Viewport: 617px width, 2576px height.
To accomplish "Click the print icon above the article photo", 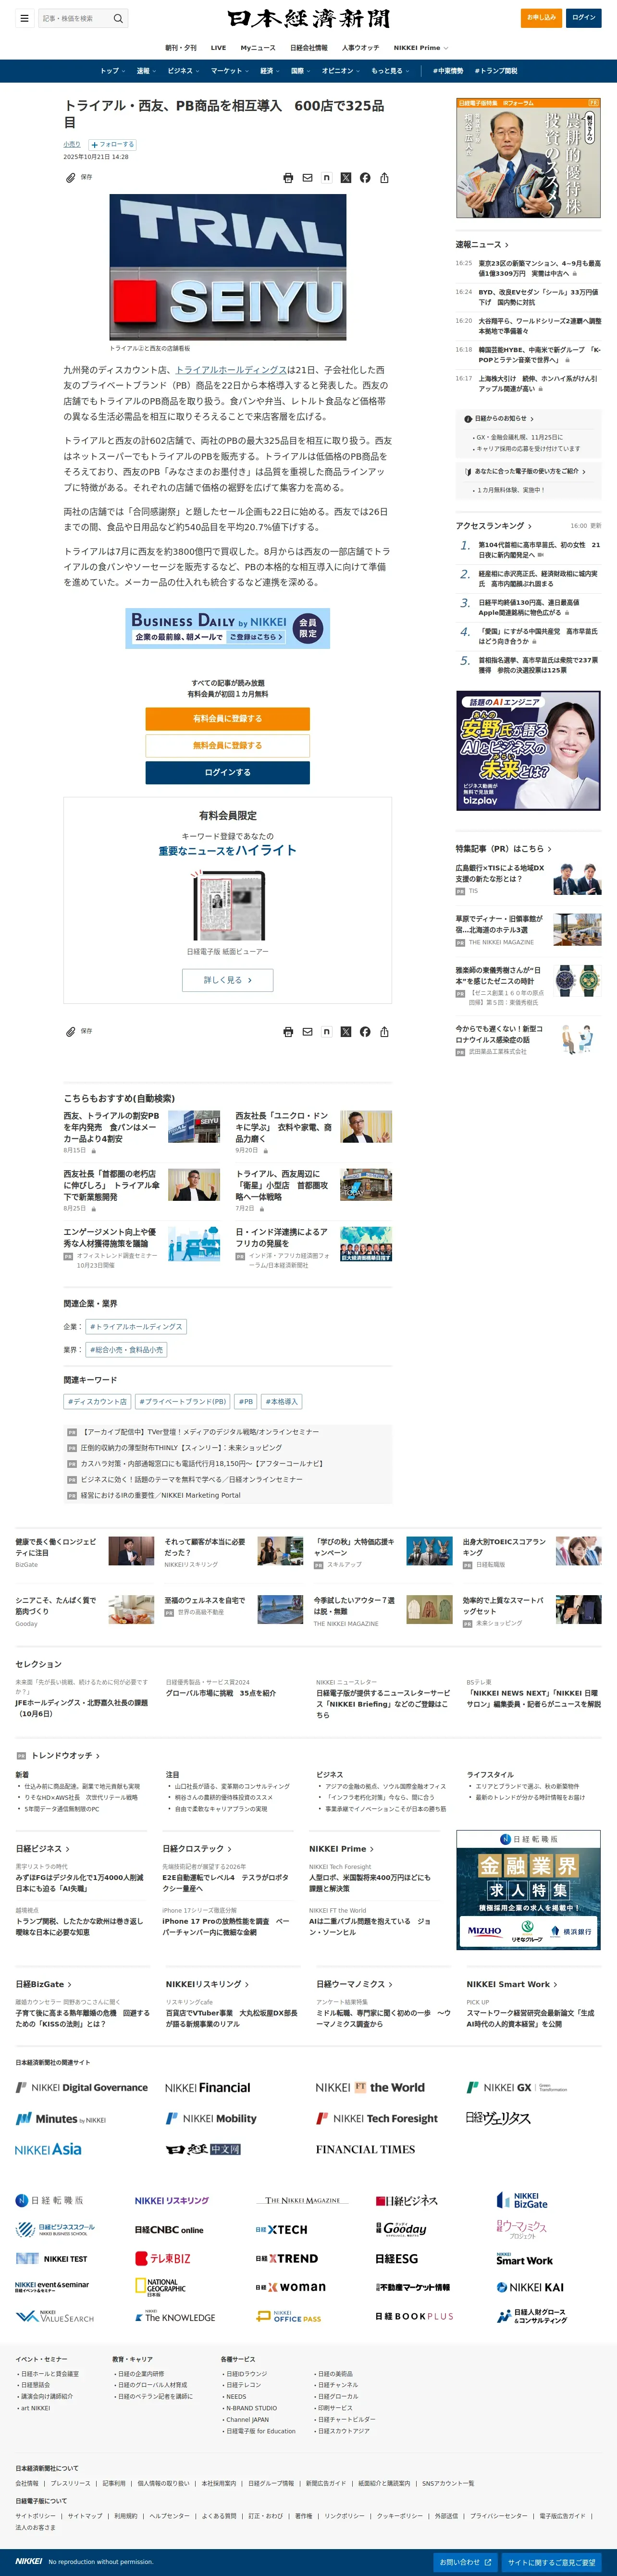I will pos(288,178).
